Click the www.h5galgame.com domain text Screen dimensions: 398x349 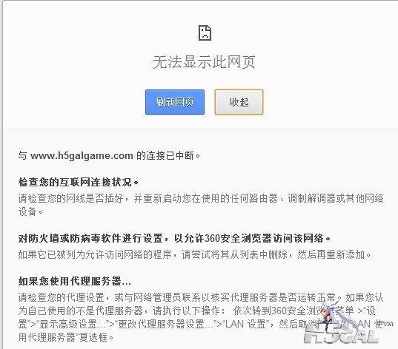point(82,155)
